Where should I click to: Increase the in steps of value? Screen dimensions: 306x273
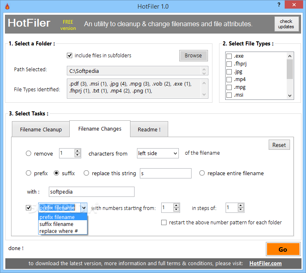click(241, 205)
